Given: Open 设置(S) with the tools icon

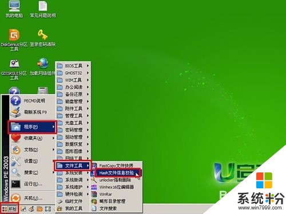Looking at the screenshot, I should 33,161.
